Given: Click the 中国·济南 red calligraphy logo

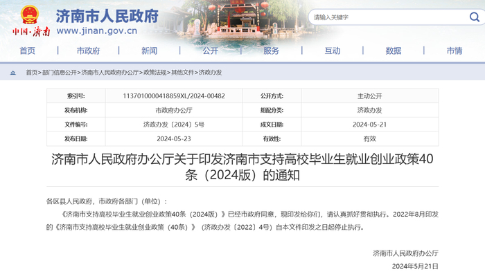Looking at the screenshot, I should coord(31,32).
